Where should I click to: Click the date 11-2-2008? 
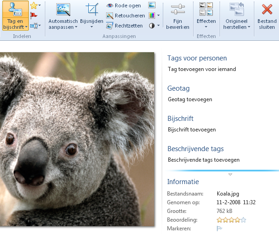tap(228, 202)
